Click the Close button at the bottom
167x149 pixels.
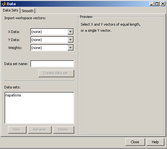(135, 142)
